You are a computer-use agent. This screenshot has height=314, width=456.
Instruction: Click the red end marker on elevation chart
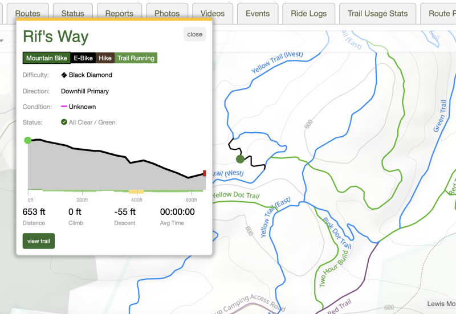205,173
